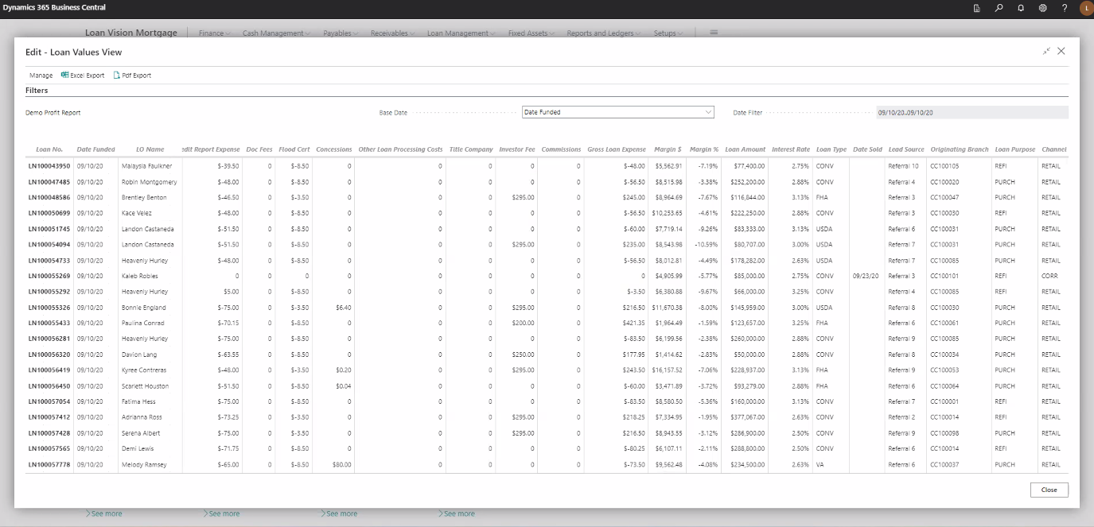Screen dimensions: 1094x527
Task: Click the Pdf Export icon
Action: pos(132,75)
